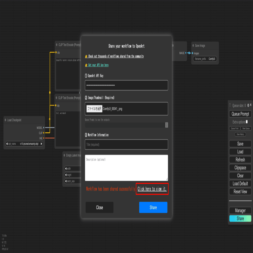Close the queue panel with the X
The width and height of the screenshot is (253, 253).
click(x=251, y=105)
